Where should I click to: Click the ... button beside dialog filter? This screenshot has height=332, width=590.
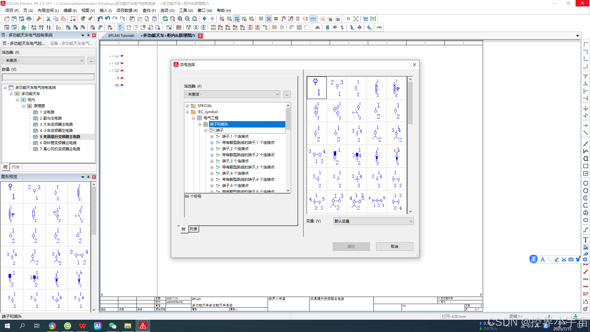[x=287, y=94]
